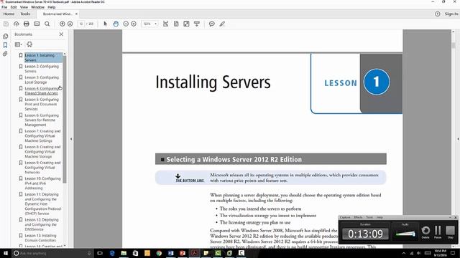460x258 pixels.
Task: Click the Cortana search box
Action: pos(52,253)
